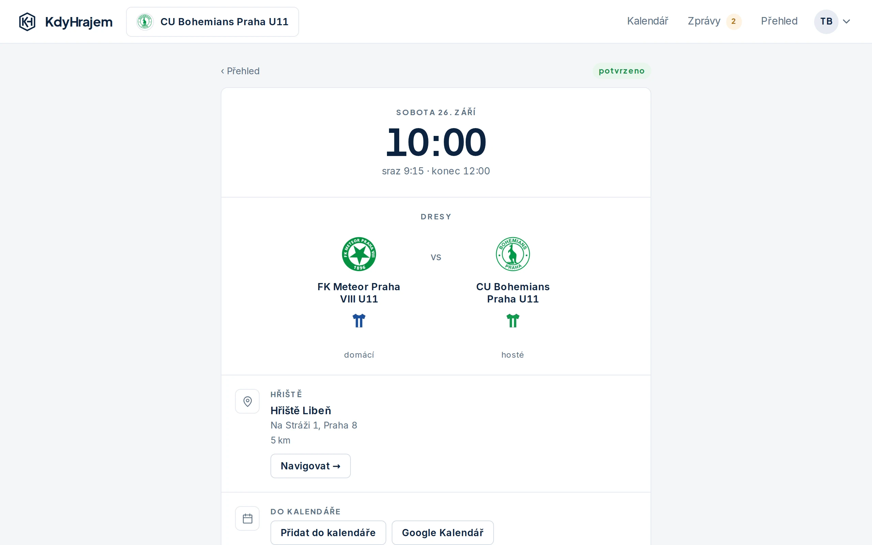Image resolution: width=872 pixels, height=545 pixels.
Task: Click the blue home jersey icon
Action: pos(359,321)
